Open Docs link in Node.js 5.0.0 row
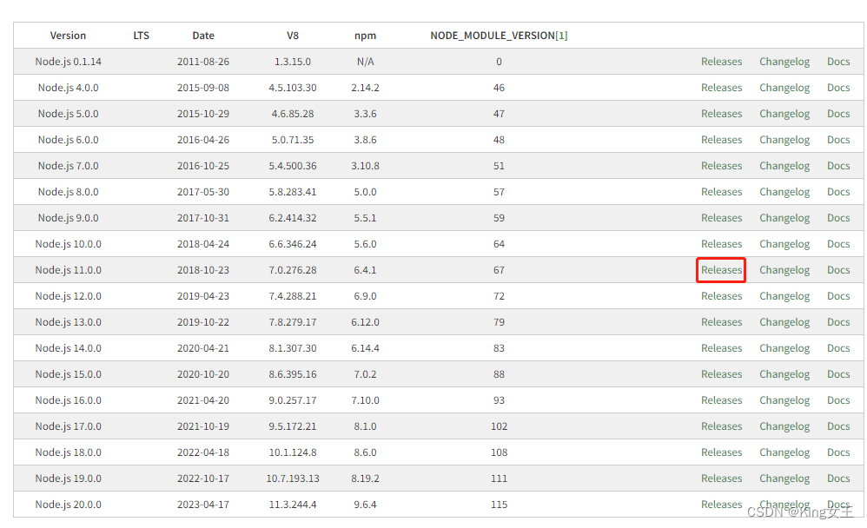 point(838,114)
